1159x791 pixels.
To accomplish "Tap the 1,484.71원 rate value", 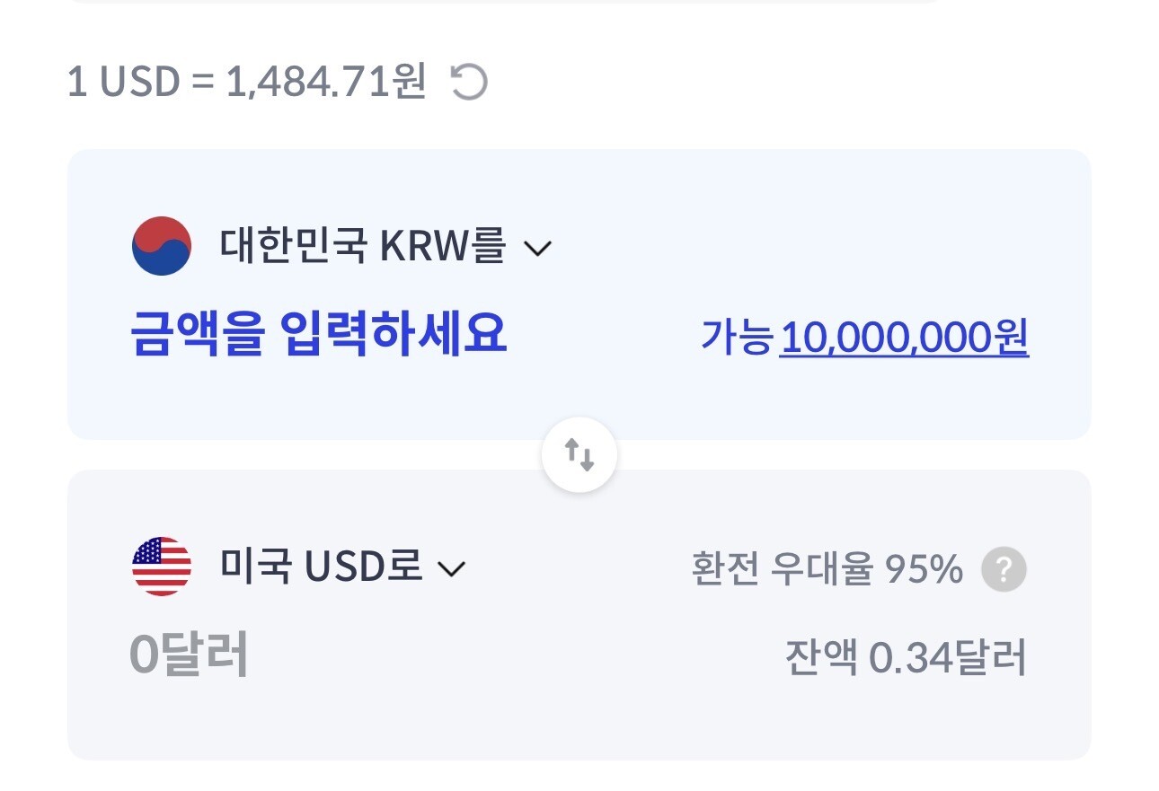I will (x=325, y=83).
